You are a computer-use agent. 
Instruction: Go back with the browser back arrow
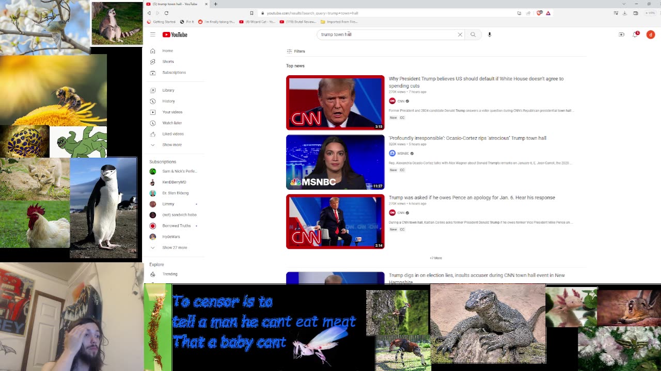149,13
